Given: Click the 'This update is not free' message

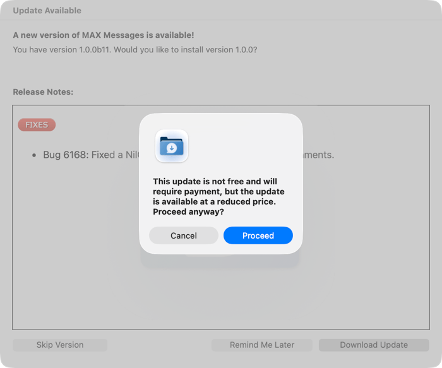Looking at the screenshot, I should [x=218, y=196].
